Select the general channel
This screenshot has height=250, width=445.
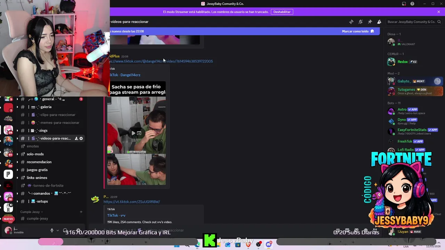[x=50, y=99]
